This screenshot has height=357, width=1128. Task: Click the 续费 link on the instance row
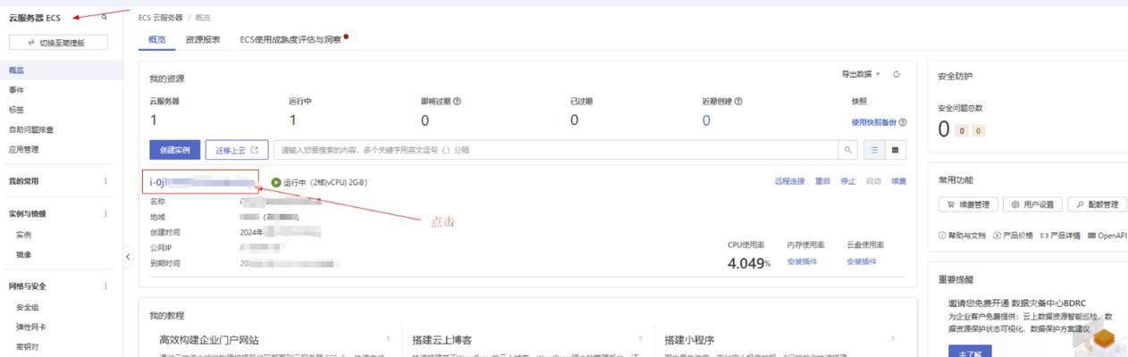[x=897, y=182]
